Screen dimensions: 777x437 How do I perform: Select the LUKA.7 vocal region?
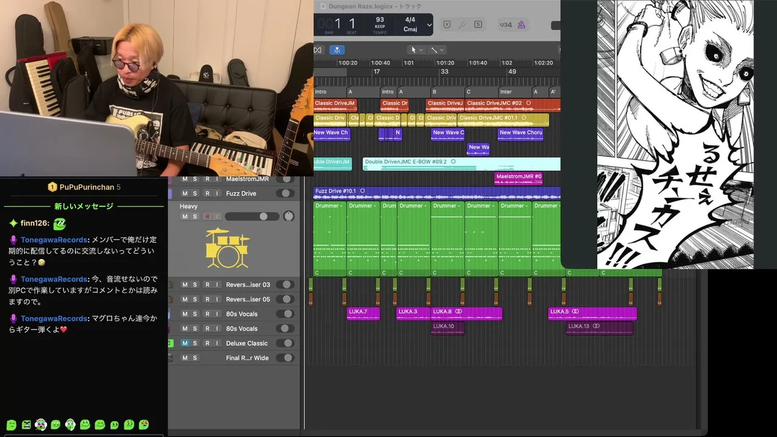point(363,313)
